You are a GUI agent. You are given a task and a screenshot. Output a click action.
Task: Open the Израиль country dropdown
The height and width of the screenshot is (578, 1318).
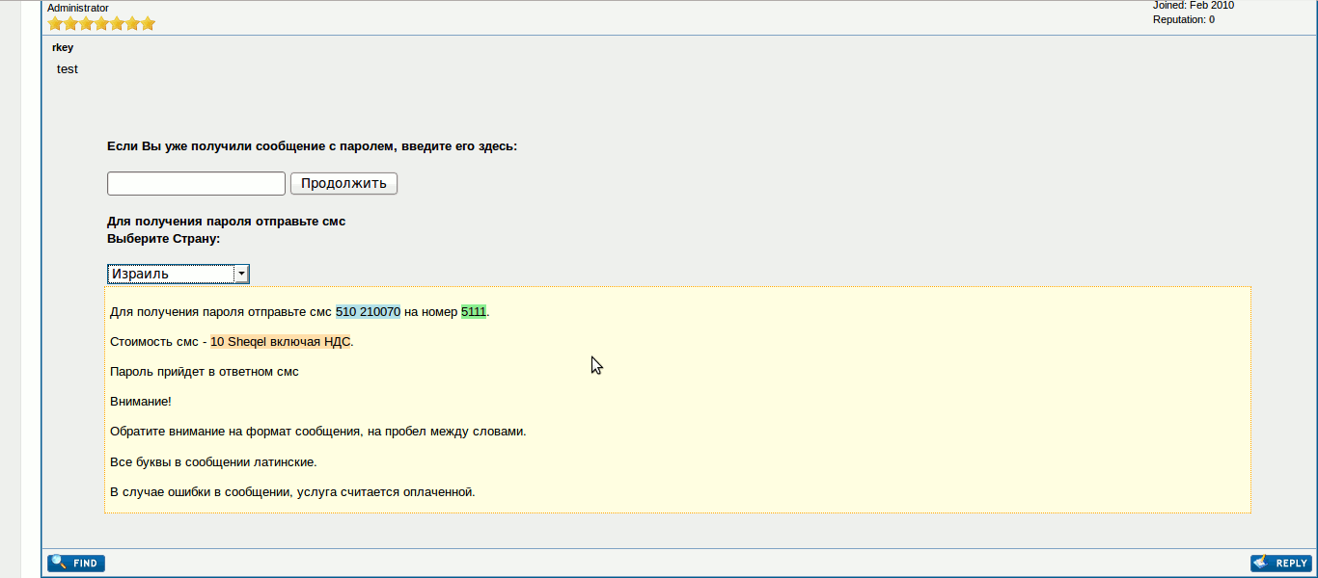click(171, 274)
